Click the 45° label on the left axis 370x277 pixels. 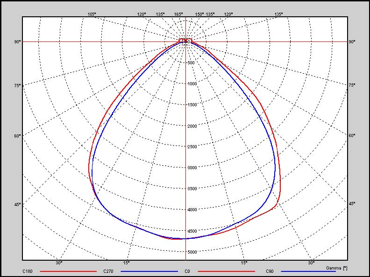coord(18,204)
